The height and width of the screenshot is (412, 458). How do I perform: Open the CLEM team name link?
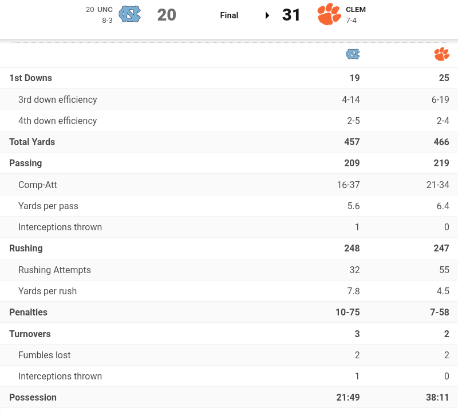pos(356,10)
